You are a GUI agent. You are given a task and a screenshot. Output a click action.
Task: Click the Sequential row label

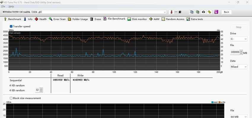point(16,81)
